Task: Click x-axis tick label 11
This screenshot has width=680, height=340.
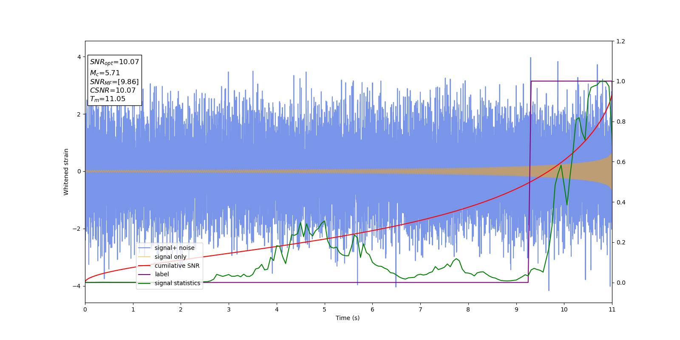Action: click(x=612, y=309)
